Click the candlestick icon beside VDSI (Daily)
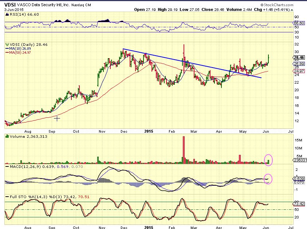Viewport: 307px width, 229px height. coord(6,44)
